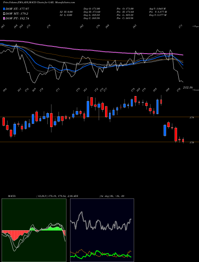Click the last red candlestick on price chart
This screenshot has width=199, height=262.
183,141
